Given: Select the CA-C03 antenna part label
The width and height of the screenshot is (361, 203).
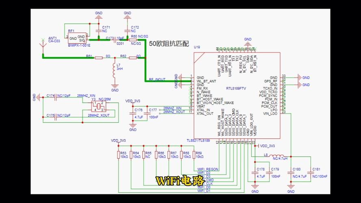Looking at the screenshot, I should point(54,41).
